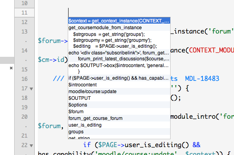
Task: Collapse the code fold arrow at line 17
Action: (x=32, y=89)
